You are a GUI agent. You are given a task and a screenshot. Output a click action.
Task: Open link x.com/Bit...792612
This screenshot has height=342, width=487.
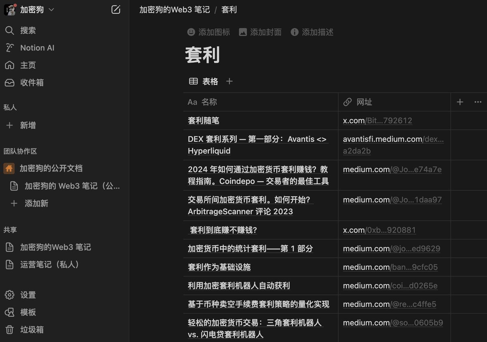[377, 121]
